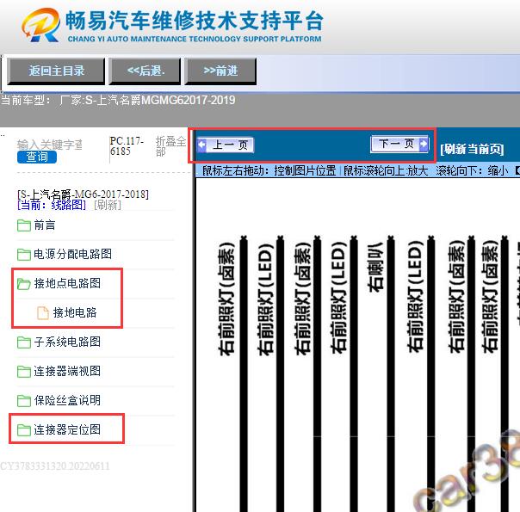The width and height of the screenshot is (520, 512).
Task: Click the right arrow icon on 下一页
Action: [424, 145]
